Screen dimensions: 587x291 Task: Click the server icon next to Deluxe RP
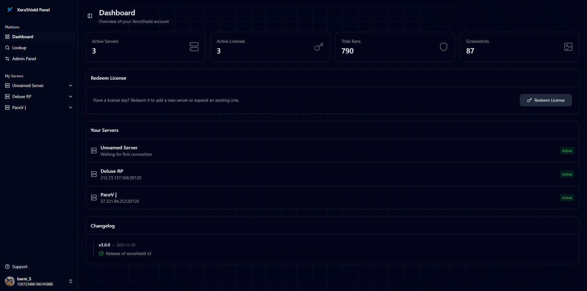coord(94,174)
